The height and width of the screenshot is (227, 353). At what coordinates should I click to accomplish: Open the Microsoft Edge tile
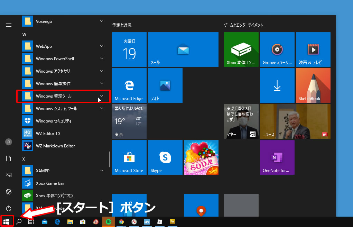pos(129,85)
